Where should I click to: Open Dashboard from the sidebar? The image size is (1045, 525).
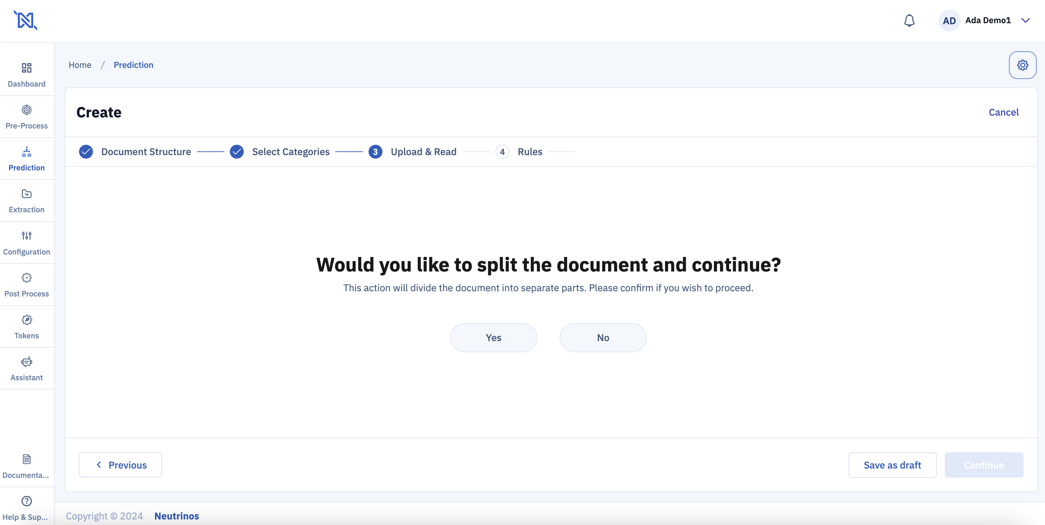[x=27, y=75]
